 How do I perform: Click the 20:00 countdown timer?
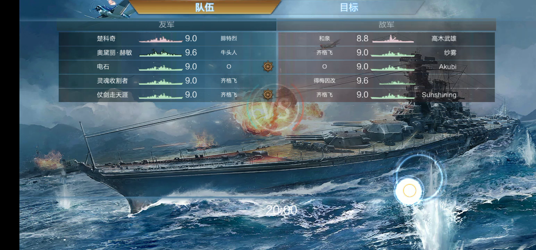(282, 210)
